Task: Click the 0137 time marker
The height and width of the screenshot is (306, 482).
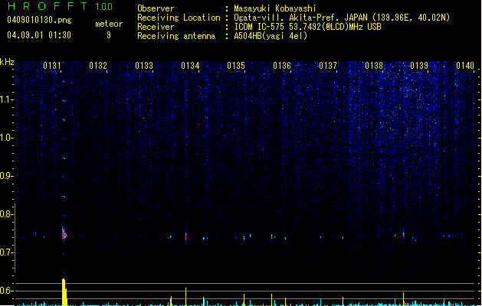Action: point(328,66)
